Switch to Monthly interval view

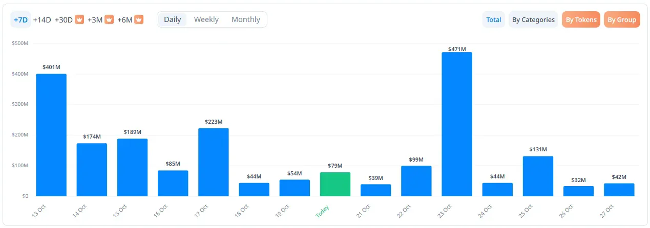click(x=246, y=19)
